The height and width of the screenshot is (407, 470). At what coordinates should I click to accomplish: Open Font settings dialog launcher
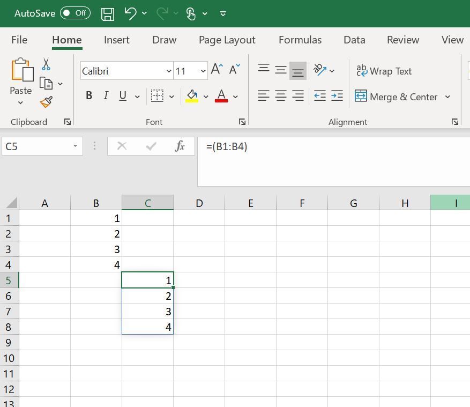[242, 122]
